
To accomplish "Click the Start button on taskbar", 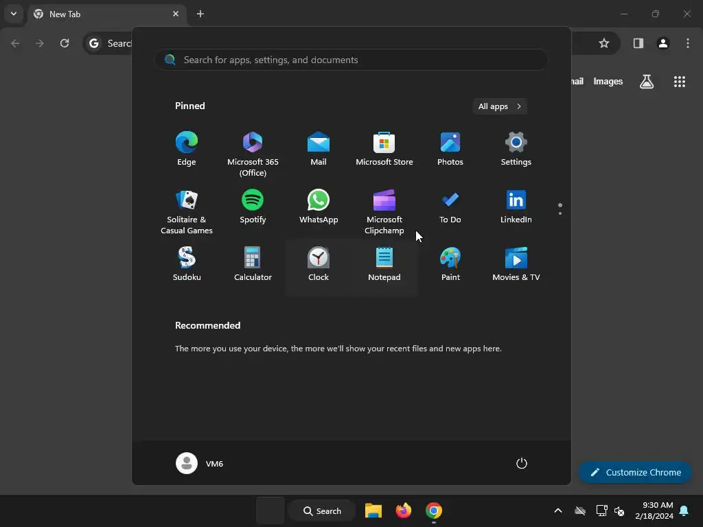I will (x=270, y=511).
